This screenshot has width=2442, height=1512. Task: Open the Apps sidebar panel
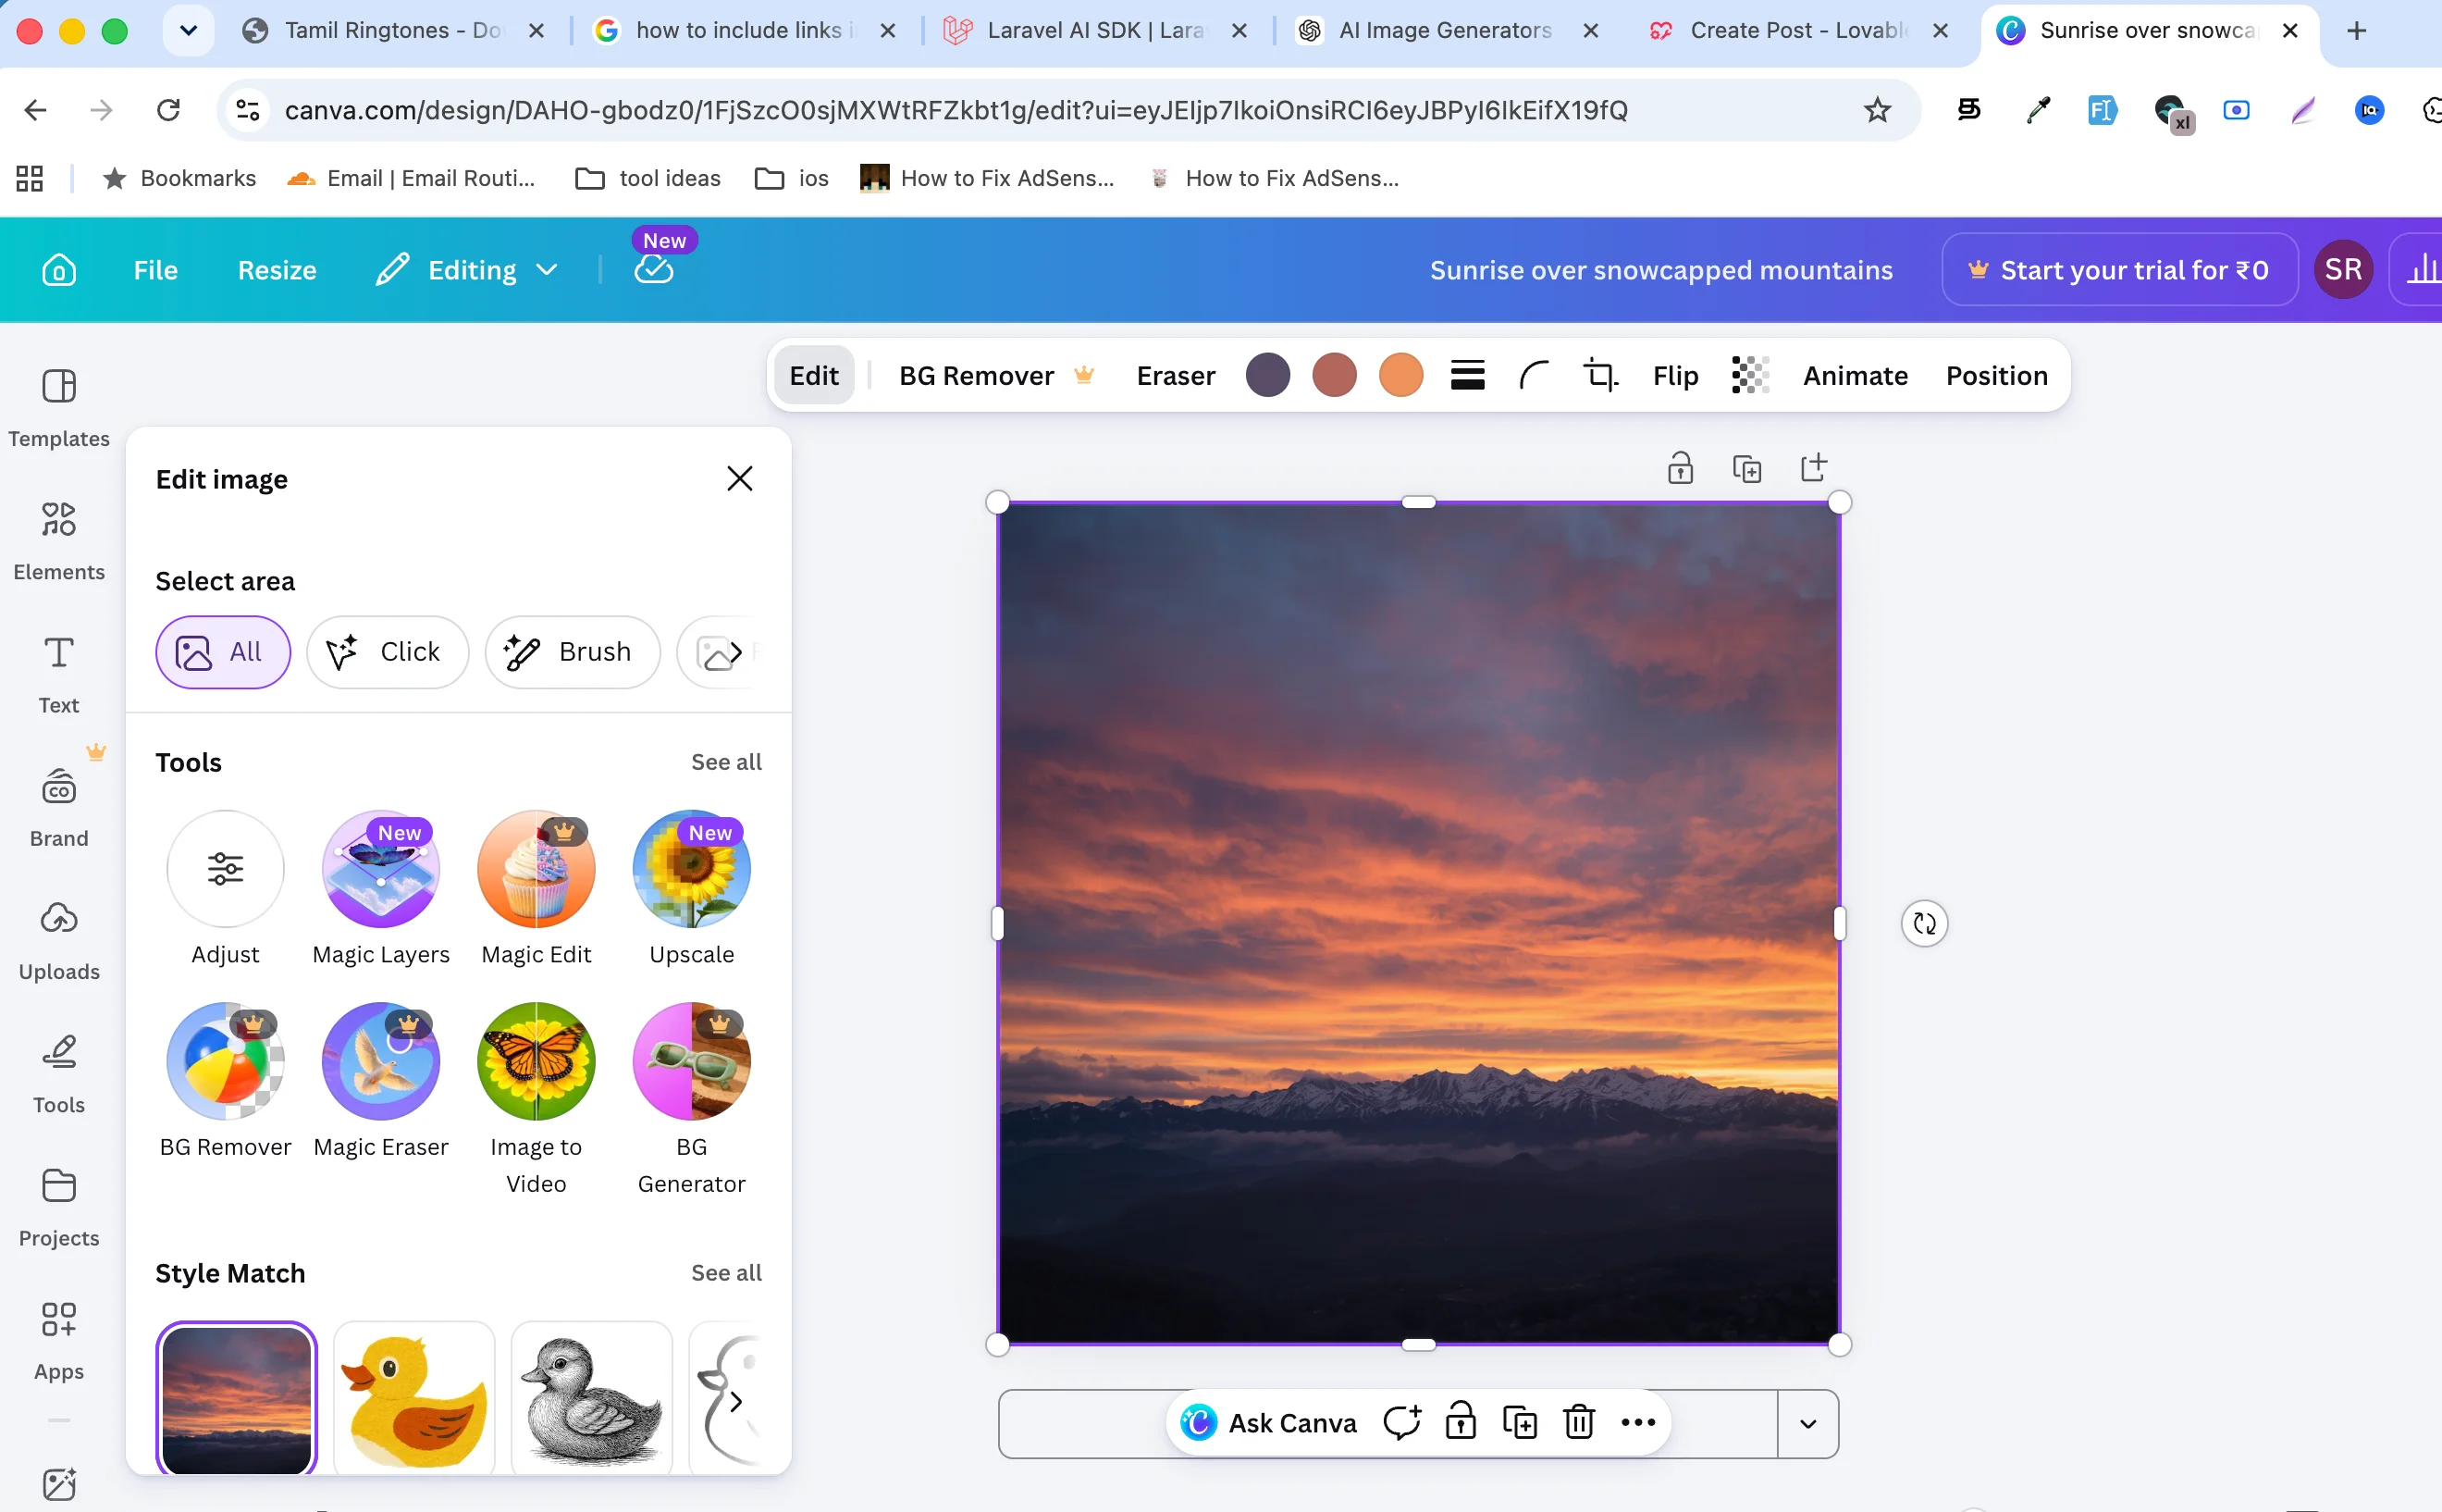pos(59,1340)
